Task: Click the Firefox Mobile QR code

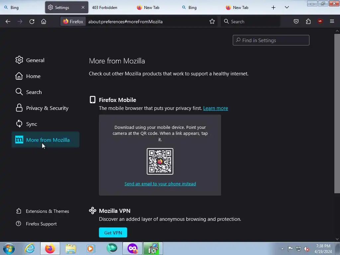Action: pyautogui.click(x=160, y=161)
